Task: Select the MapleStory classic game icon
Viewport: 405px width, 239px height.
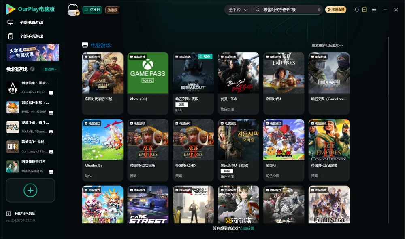Action: (x=13, y=107)
